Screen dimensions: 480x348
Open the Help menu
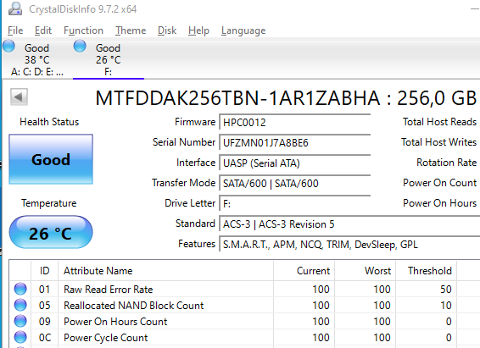coord(198,30)
